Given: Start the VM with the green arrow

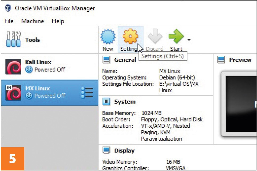Looking at the screenshot, I should pos(176,36).
